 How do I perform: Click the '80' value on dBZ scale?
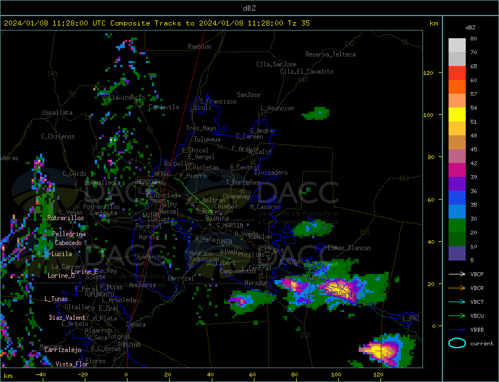(x=473, y=38)
